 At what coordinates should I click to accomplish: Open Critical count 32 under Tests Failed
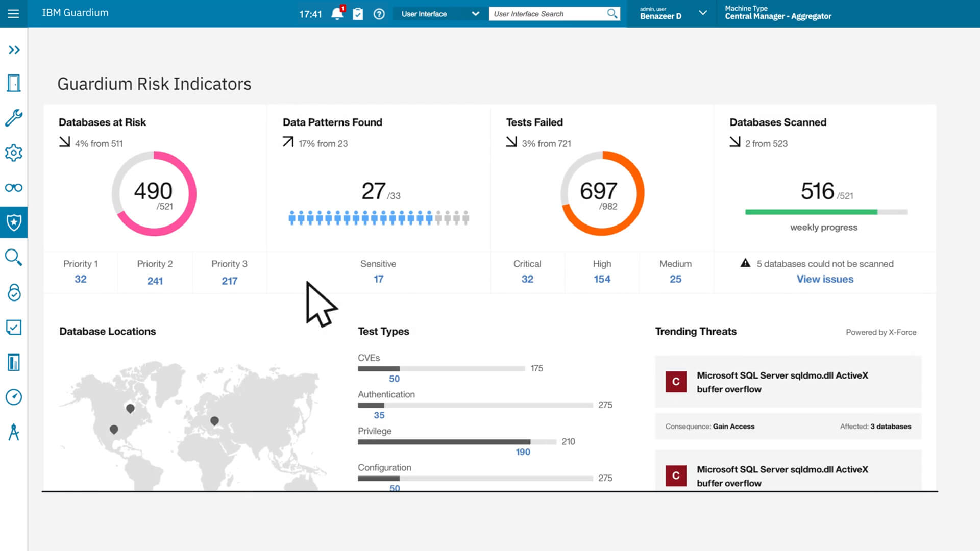(x=527, y=279)
